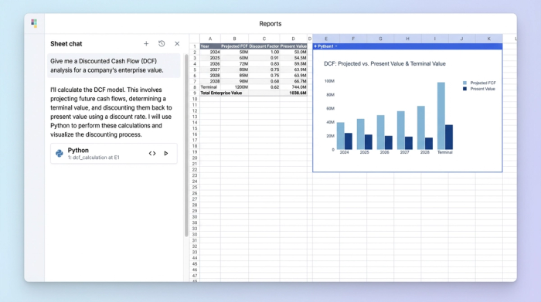This screenshot has width=541, height=302.
Task: Select row 20 header
Action: point(195,158)
